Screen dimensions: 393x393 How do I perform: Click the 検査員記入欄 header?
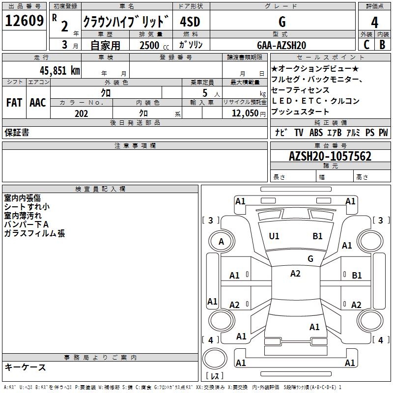pyautogui.click(x=100, y=189)
